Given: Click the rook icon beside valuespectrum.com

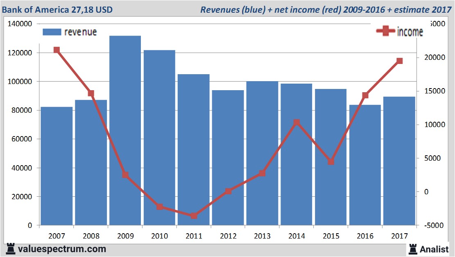Looking at the screenshot, I should (x=11, y=248).
